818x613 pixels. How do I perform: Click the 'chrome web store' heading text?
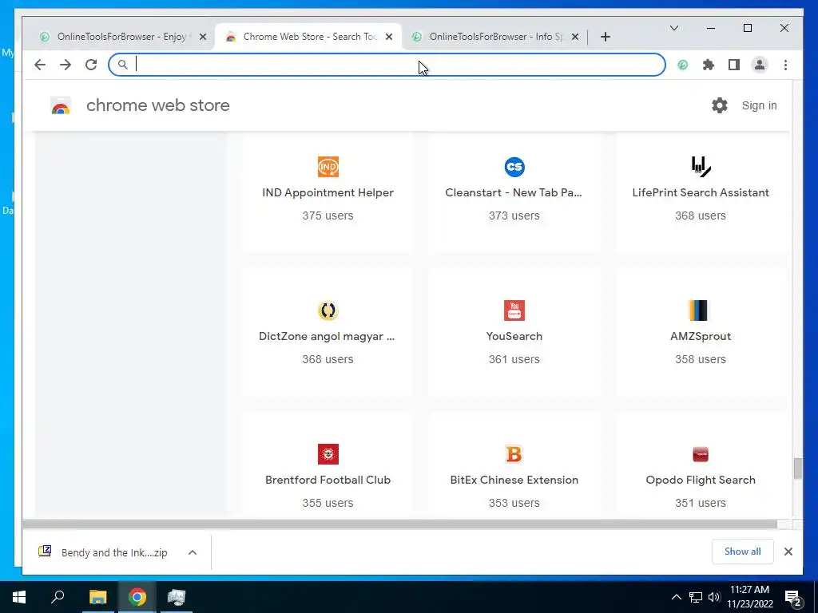click(158, 105)
